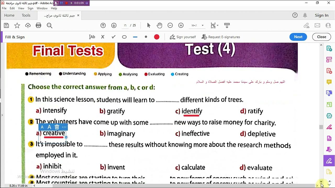The image size is (335, 188).
Task: Upload the file to cloud storage
Action: pyautogui.click(x=28, y=25)
